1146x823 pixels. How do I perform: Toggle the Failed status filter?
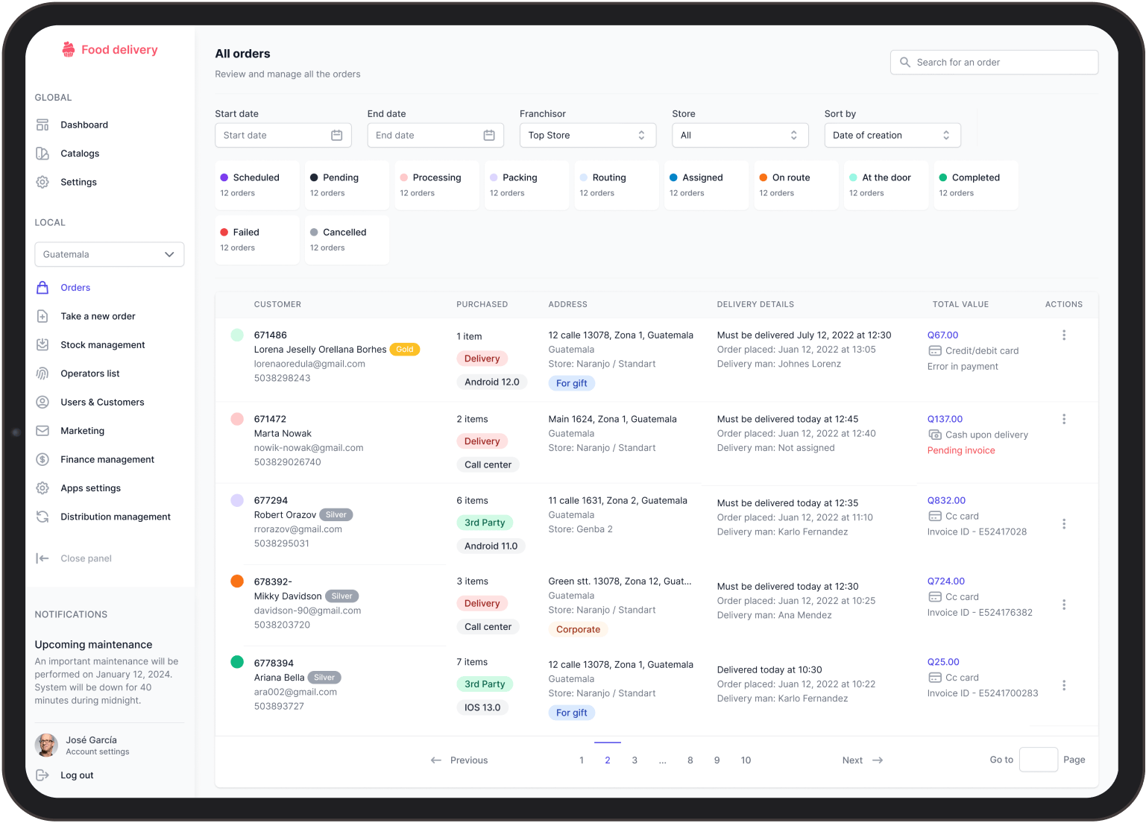pyautogui.click(x=256, y=239)
